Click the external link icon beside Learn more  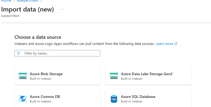(x=176, y=44)
